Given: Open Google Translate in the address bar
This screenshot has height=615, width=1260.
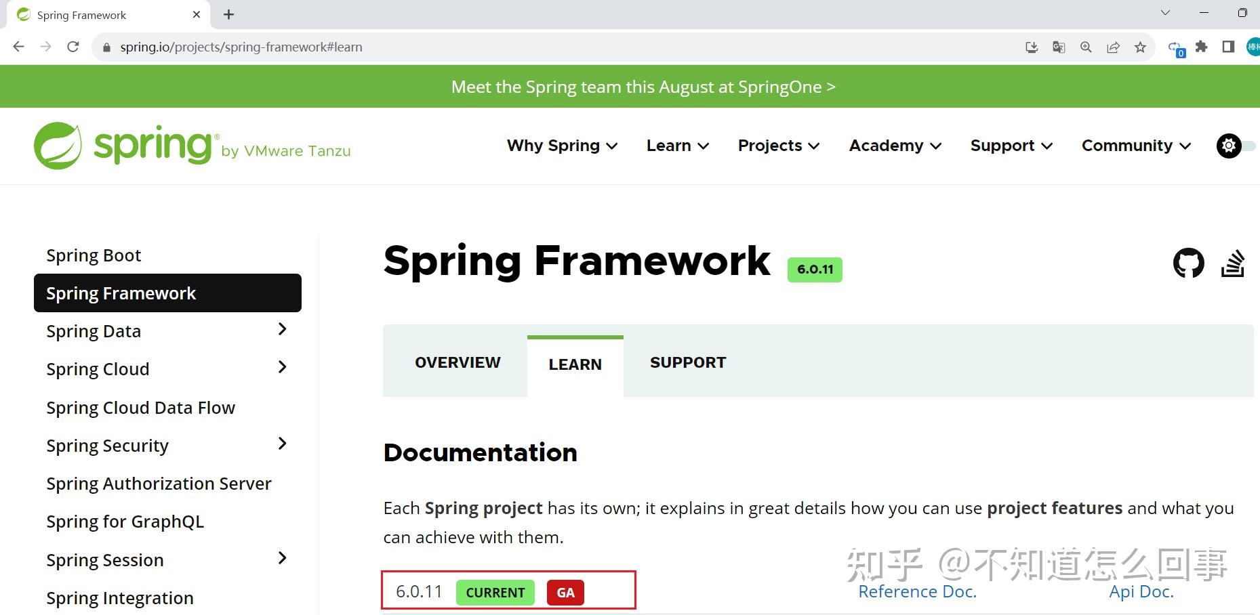Looking at the screenshot, I should [1058, 47].
